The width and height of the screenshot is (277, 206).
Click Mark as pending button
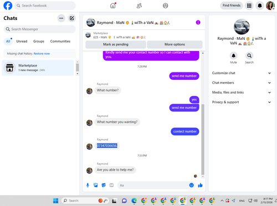116,44
